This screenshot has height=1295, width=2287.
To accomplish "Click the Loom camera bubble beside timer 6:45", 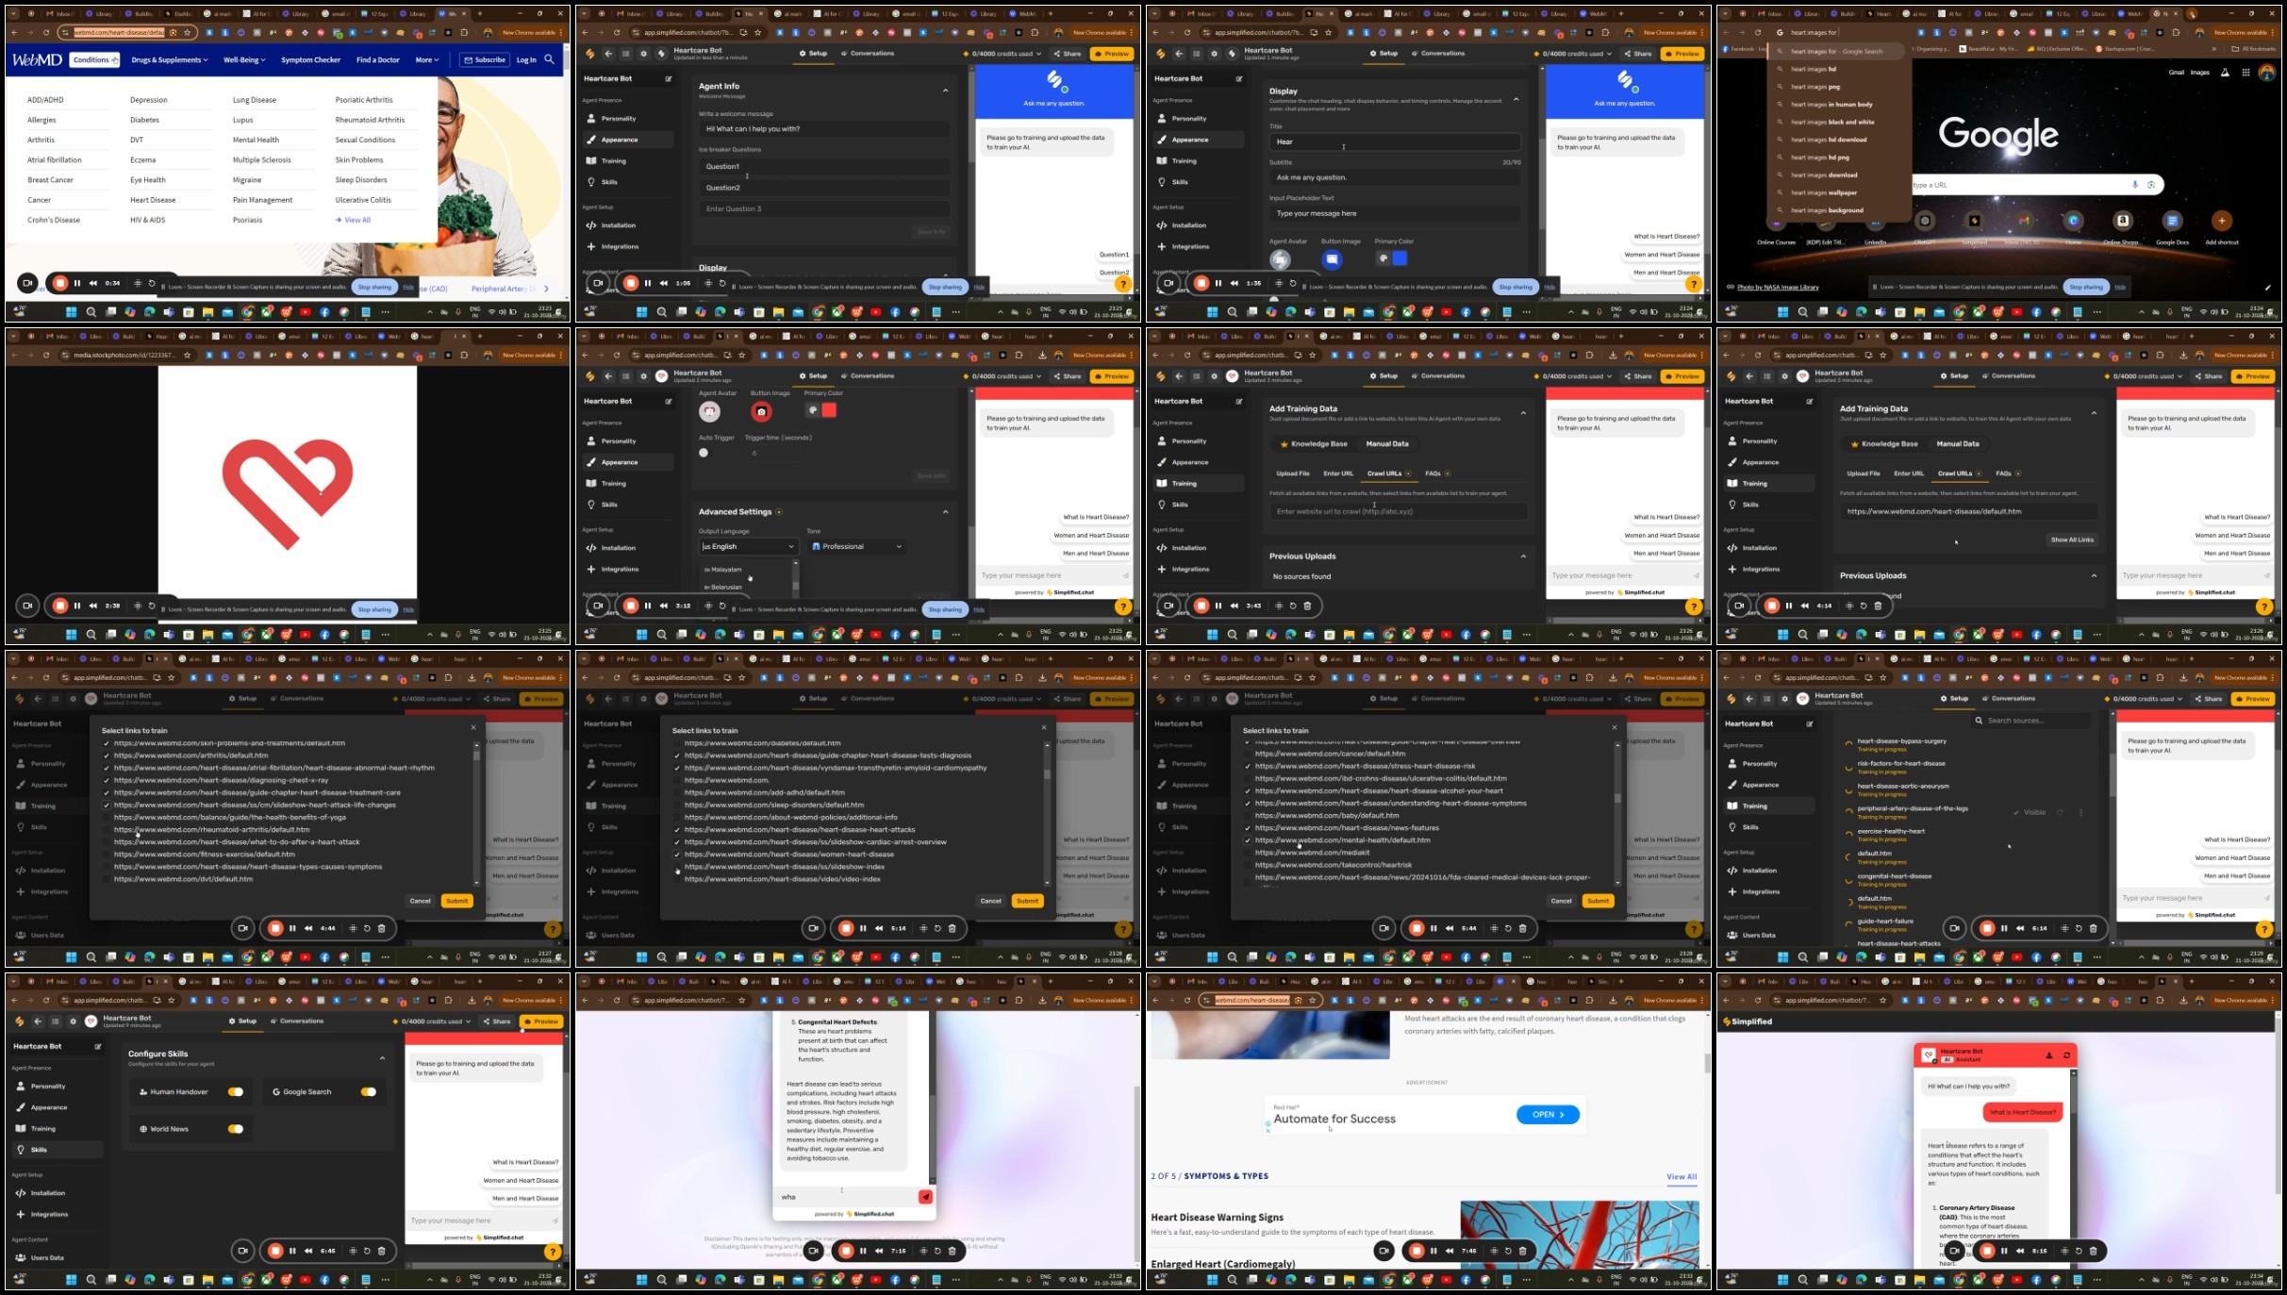I will (242, 1251).
